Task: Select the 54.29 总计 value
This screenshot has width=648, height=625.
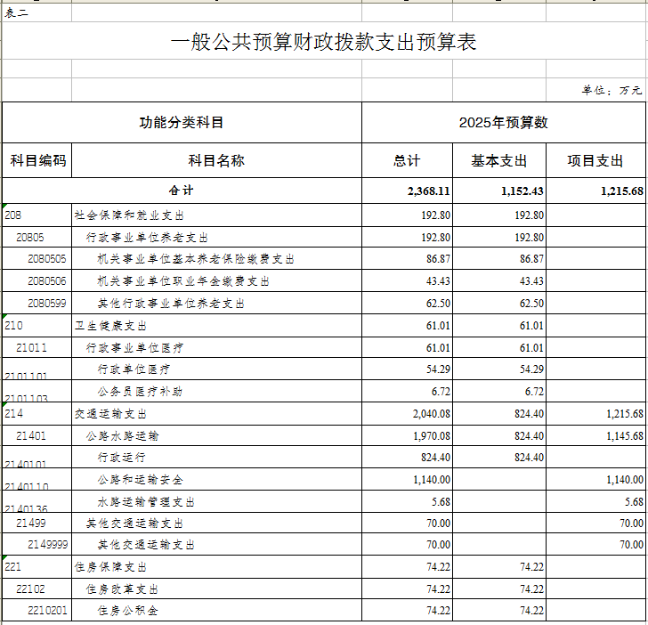Action: click(407, 369)
